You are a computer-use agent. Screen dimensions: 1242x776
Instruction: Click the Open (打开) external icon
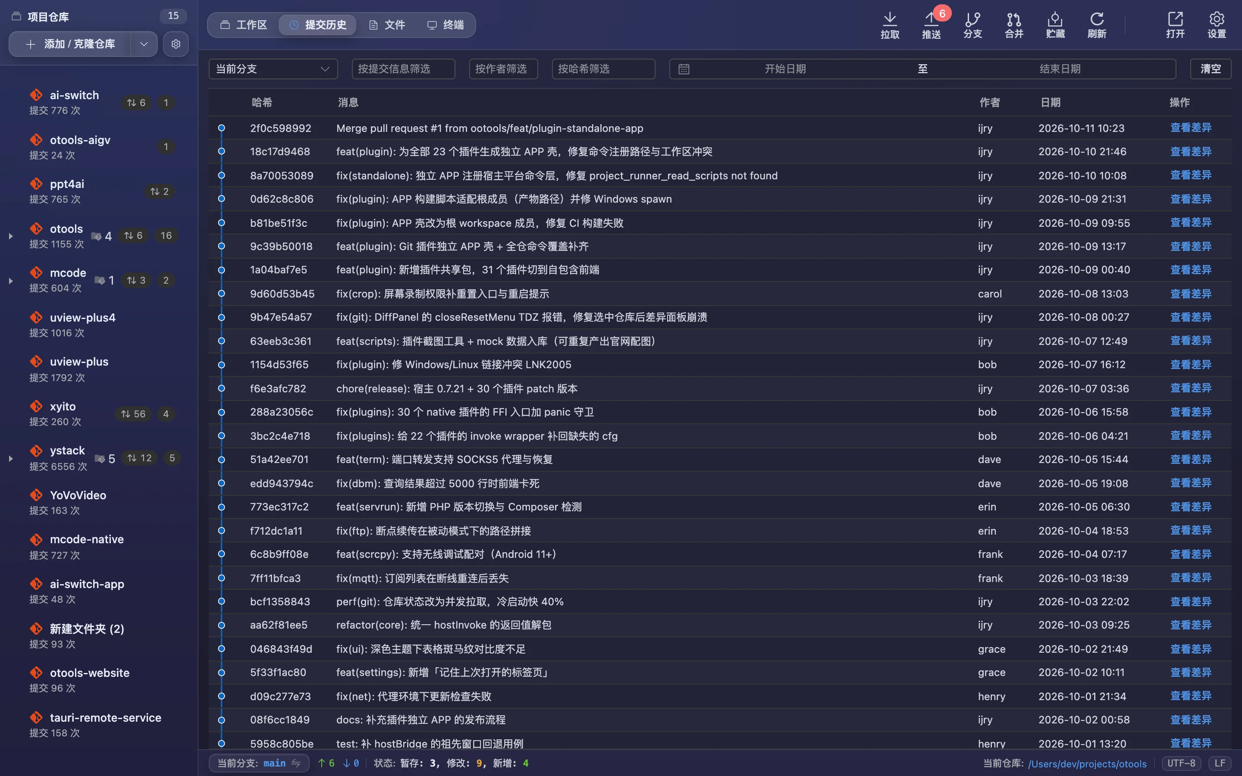click(x=1175, y=25)
